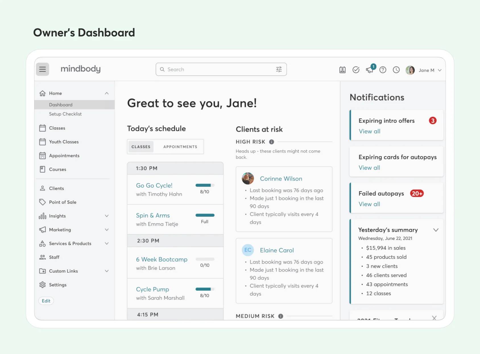480x354 pixels.
Task: Switch to the Appointments tab in Today's schedule
Action: click(180, 147)
